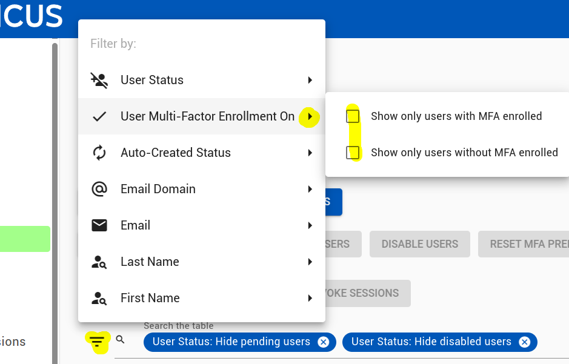Click the Email Domain at-sign icon
The image size is (569, 364).
[x=99, y=189]
